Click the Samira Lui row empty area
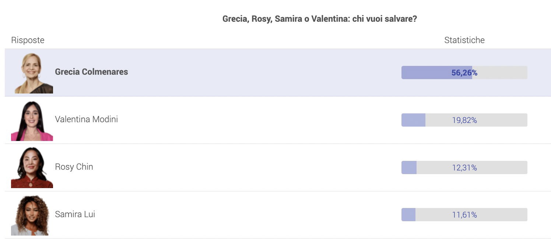The width and height of the screenshot is (551, 240). (x=258, y=215)
